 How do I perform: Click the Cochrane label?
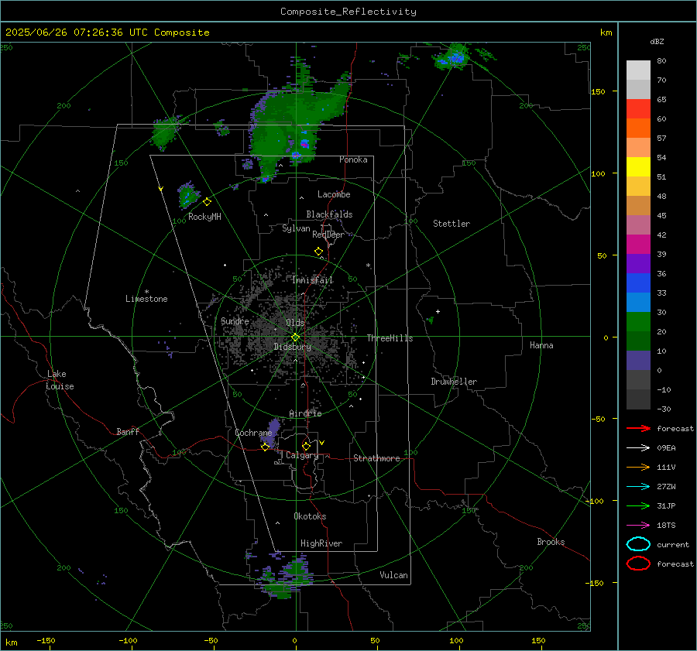coord(253,433)
